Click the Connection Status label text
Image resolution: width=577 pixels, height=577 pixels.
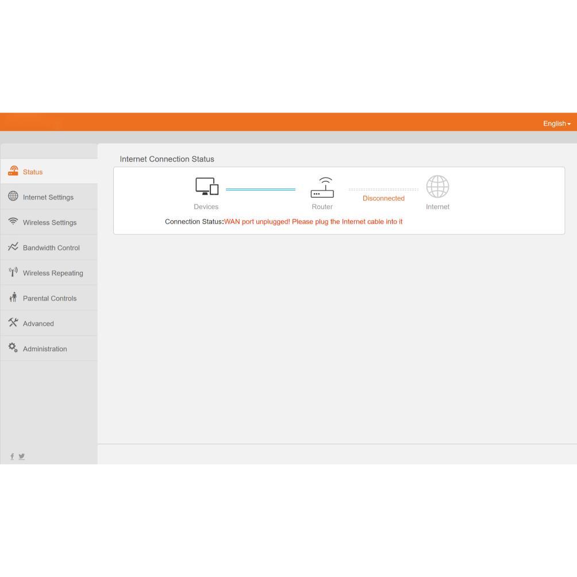194,221
